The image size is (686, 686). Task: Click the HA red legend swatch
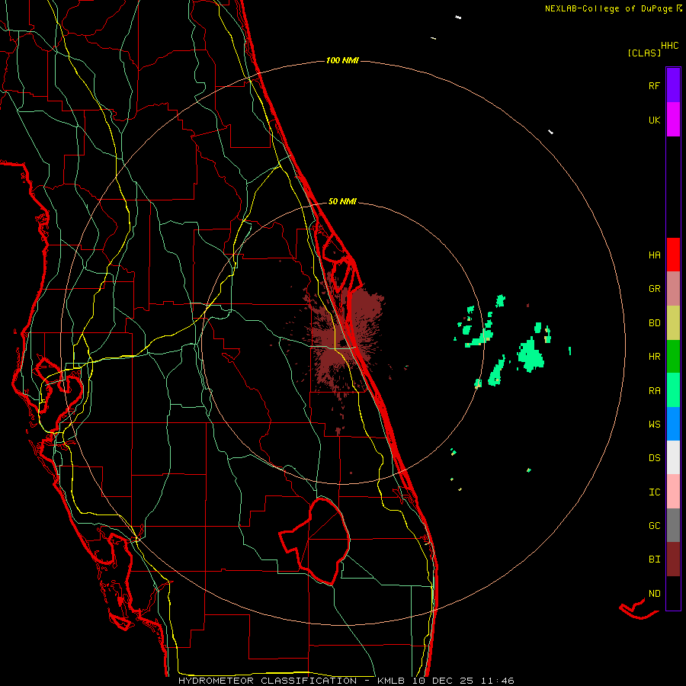(x=673, y=255)
